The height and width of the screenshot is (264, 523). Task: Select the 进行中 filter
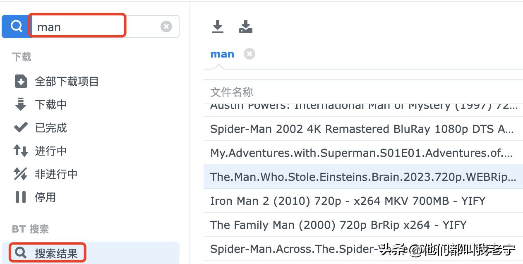coord(50,151)
